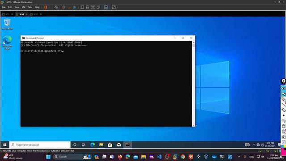Open Visual Studio Code from host taskbar
Viewport: 286px width, 161px height.
tap(159, 157)
